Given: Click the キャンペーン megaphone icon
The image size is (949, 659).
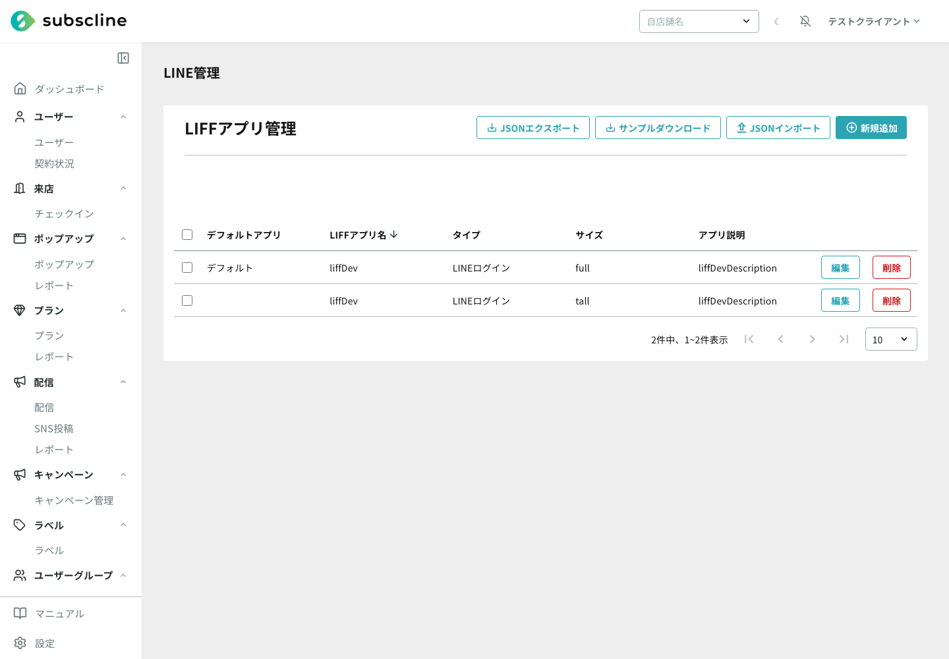Looking at the screenshot, I should tap(20, 474).
